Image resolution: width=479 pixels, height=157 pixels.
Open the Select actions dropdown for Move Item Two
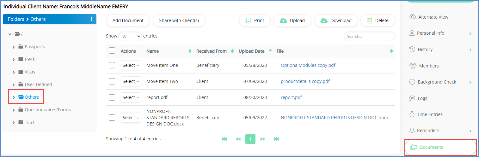pyautogui.click(x=131, y=81)
